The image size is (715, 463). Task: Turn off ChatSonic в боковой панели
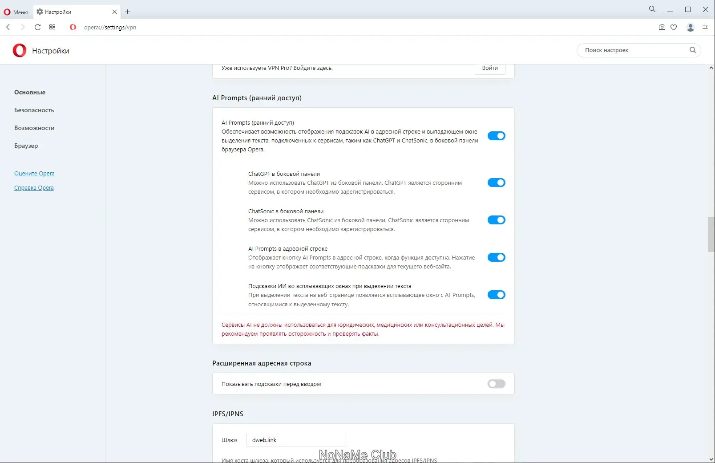(x=496, y=219)
